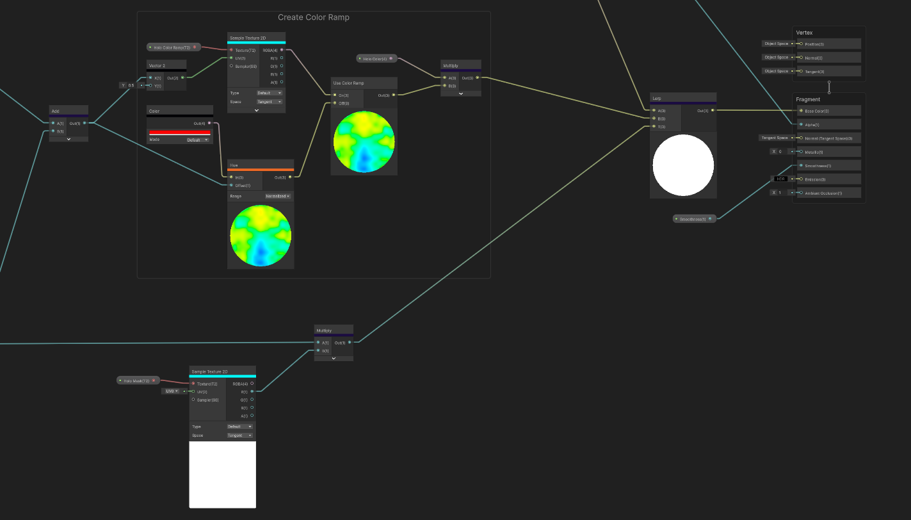Viewport: 911px width, 520px height.
Task: Open the Mode dropdown in the Color node
Action: tap(197, 140)
